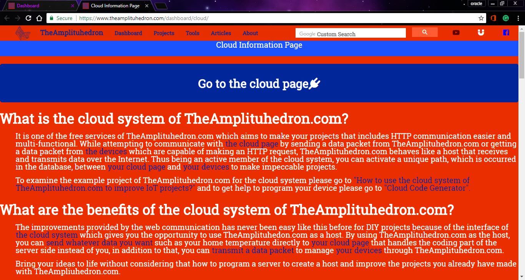Click the scrollbar up arrow
Viewport: 525px width, 280px height.
tap(522, 29)
